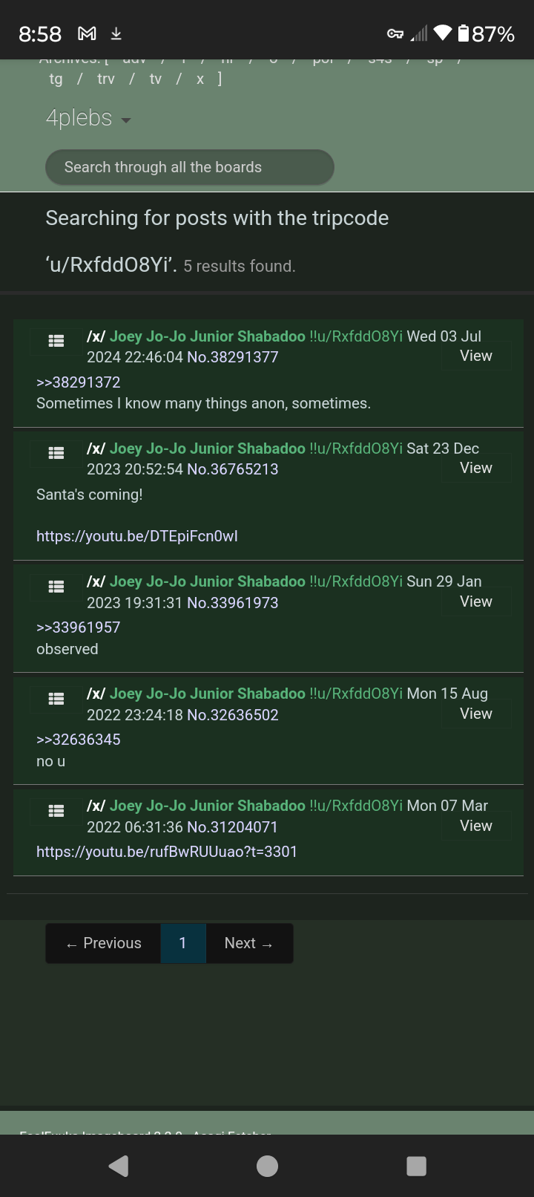Open post menu icon for No.32636502

click(x=56, y=699)
